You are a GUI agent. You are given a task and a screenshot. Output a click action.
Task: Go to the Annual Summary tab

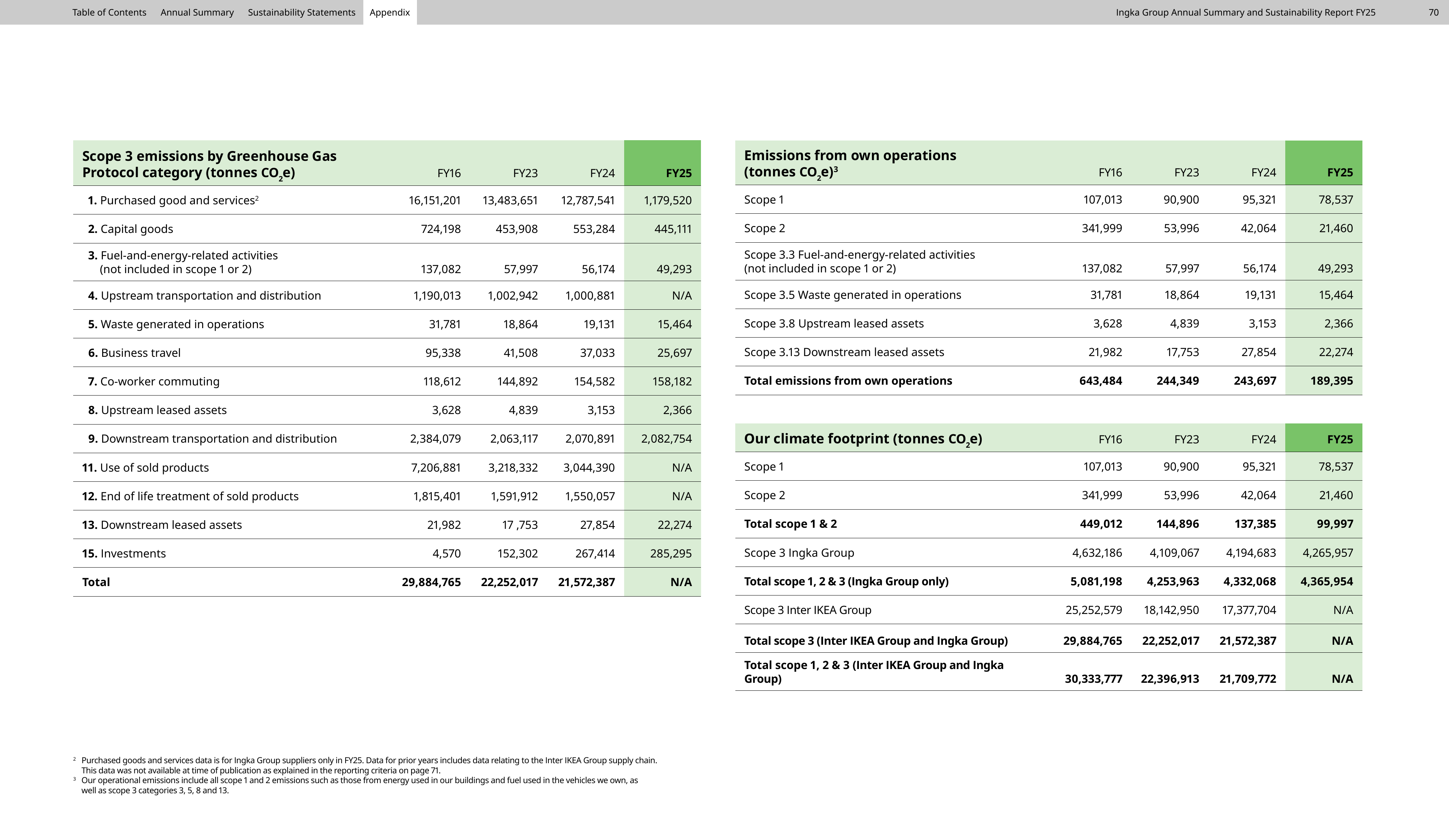tap(197, 12)
